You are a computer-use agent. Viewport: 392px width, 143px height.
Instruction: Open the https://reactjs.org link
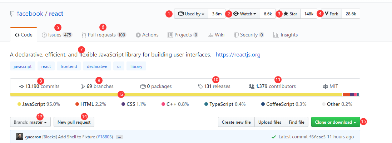[x=238, y=54]
